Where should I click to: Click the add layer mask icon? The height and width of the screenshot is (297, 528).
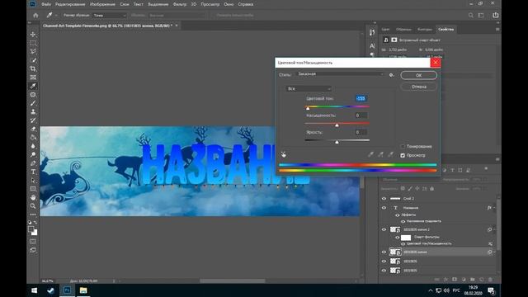(x=455, y=280)
